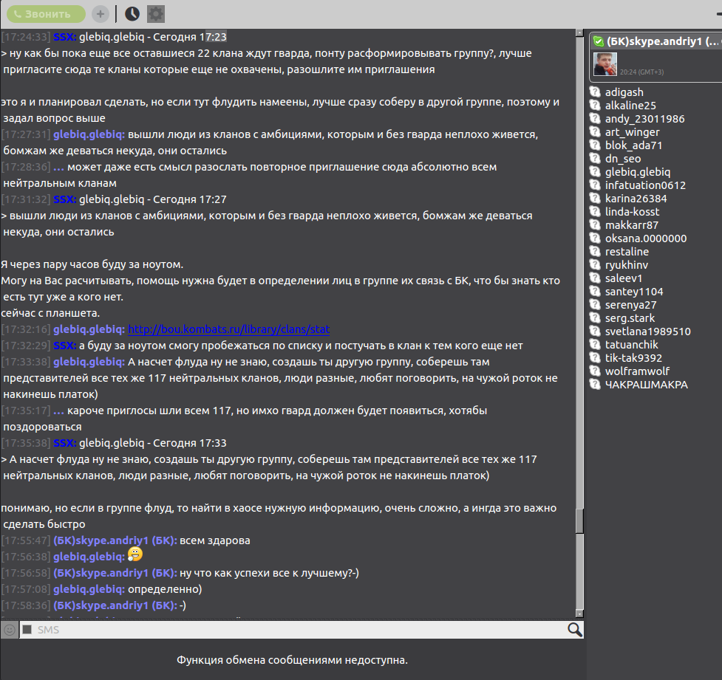Click status icon beside serenya27

pyautogui.click(x=596, y=305)
